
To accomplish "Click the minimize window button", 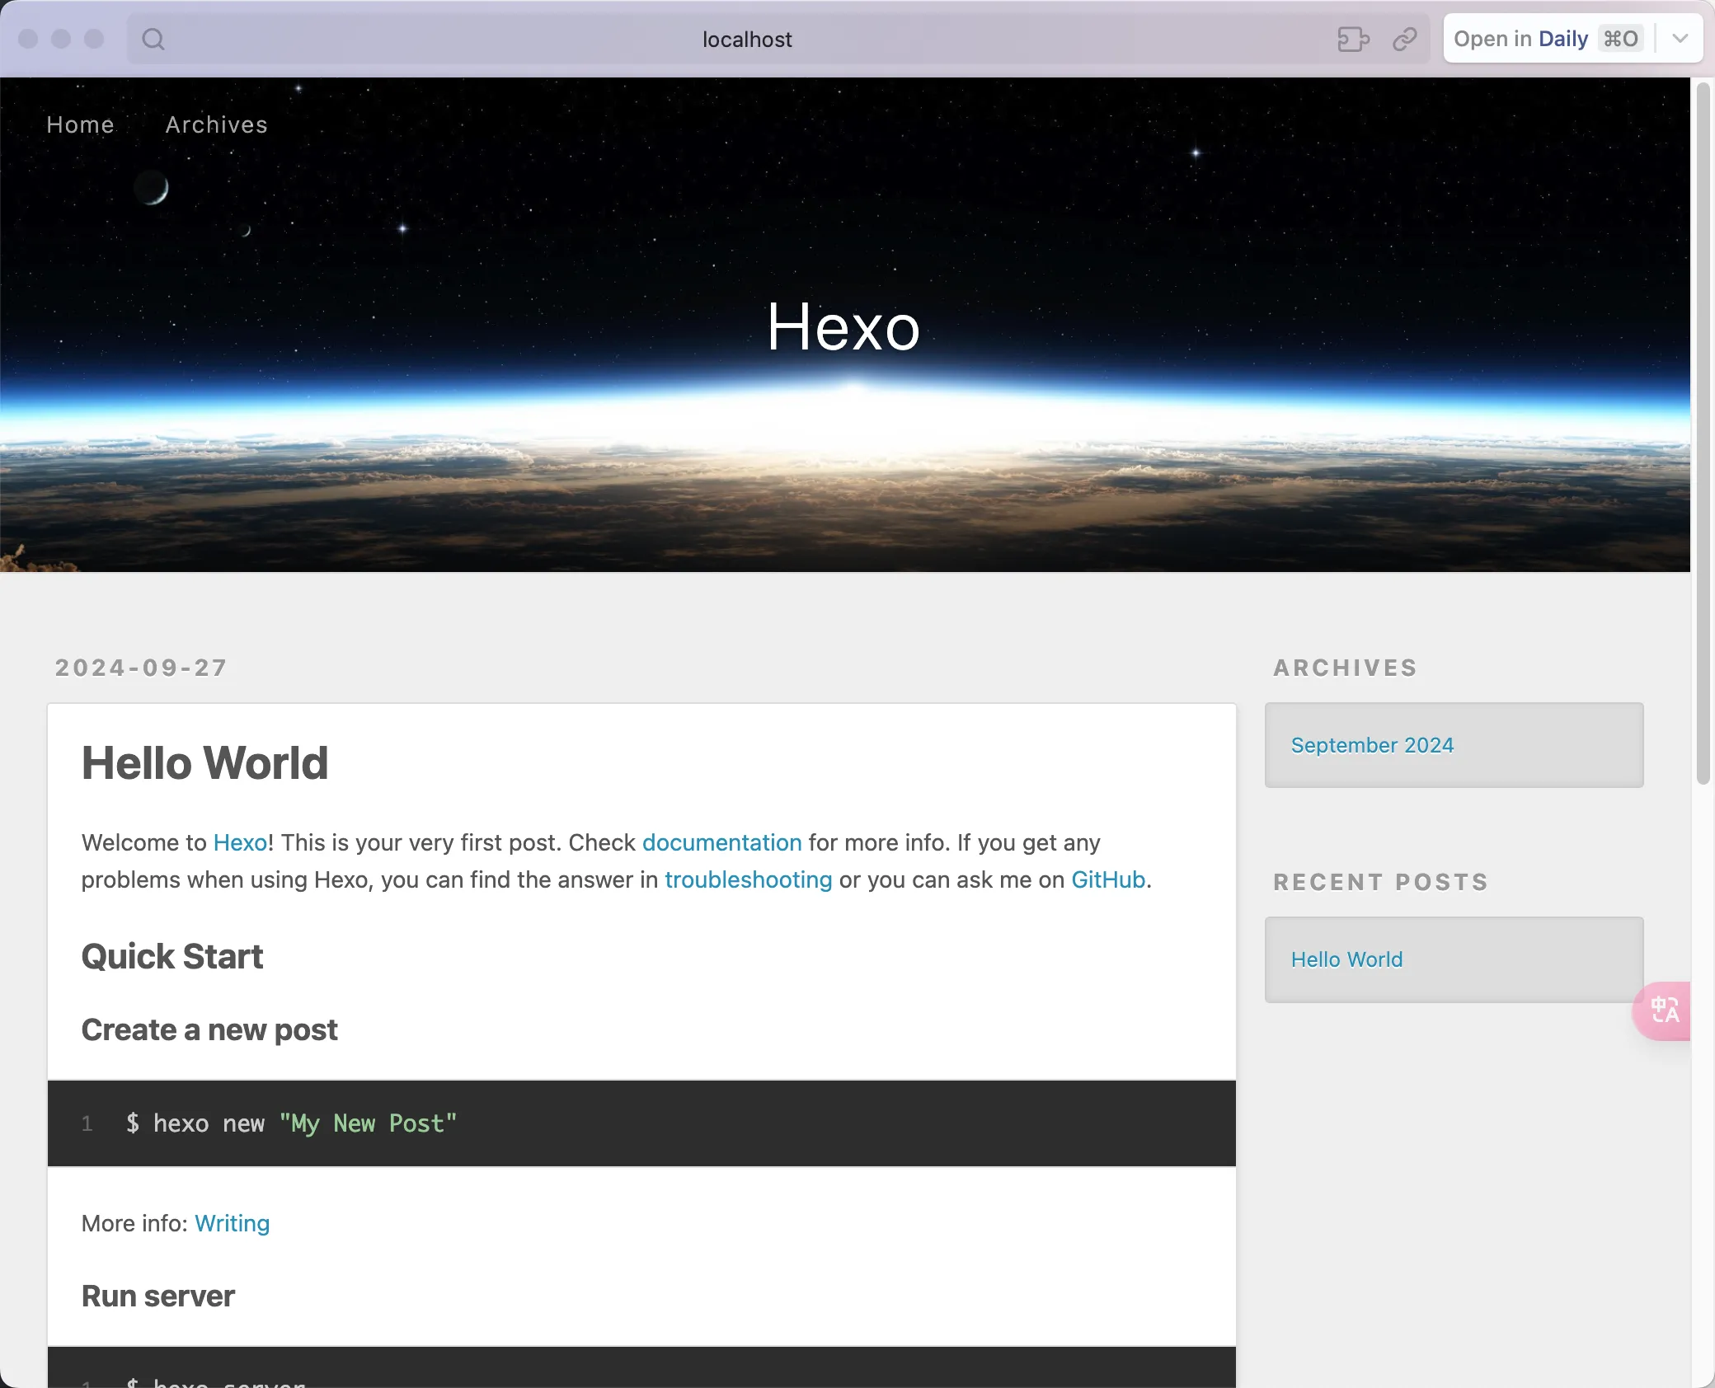I will 61,39.
